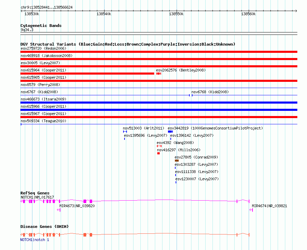Click the esv30005 (Levy2007) label
The image size is (307, 250).
(x=40, y=63)
